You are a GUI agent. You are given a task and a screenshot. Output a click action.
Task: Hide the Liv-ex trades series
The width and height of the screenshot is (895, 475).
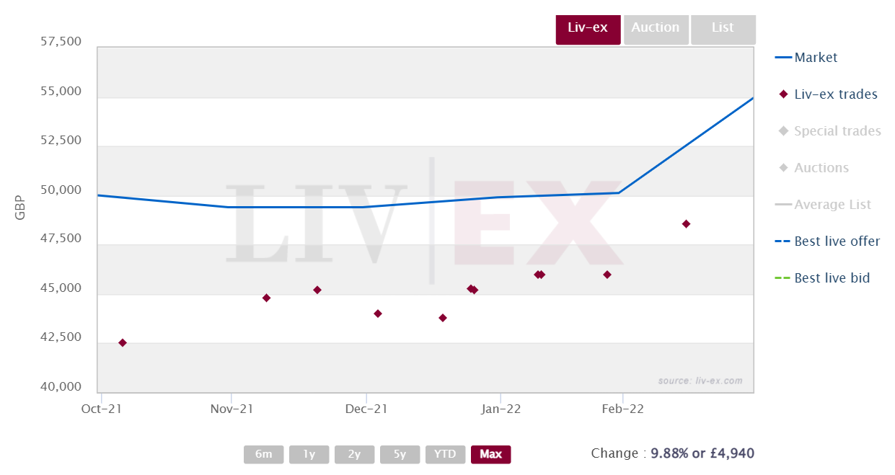tap(828, 94)
